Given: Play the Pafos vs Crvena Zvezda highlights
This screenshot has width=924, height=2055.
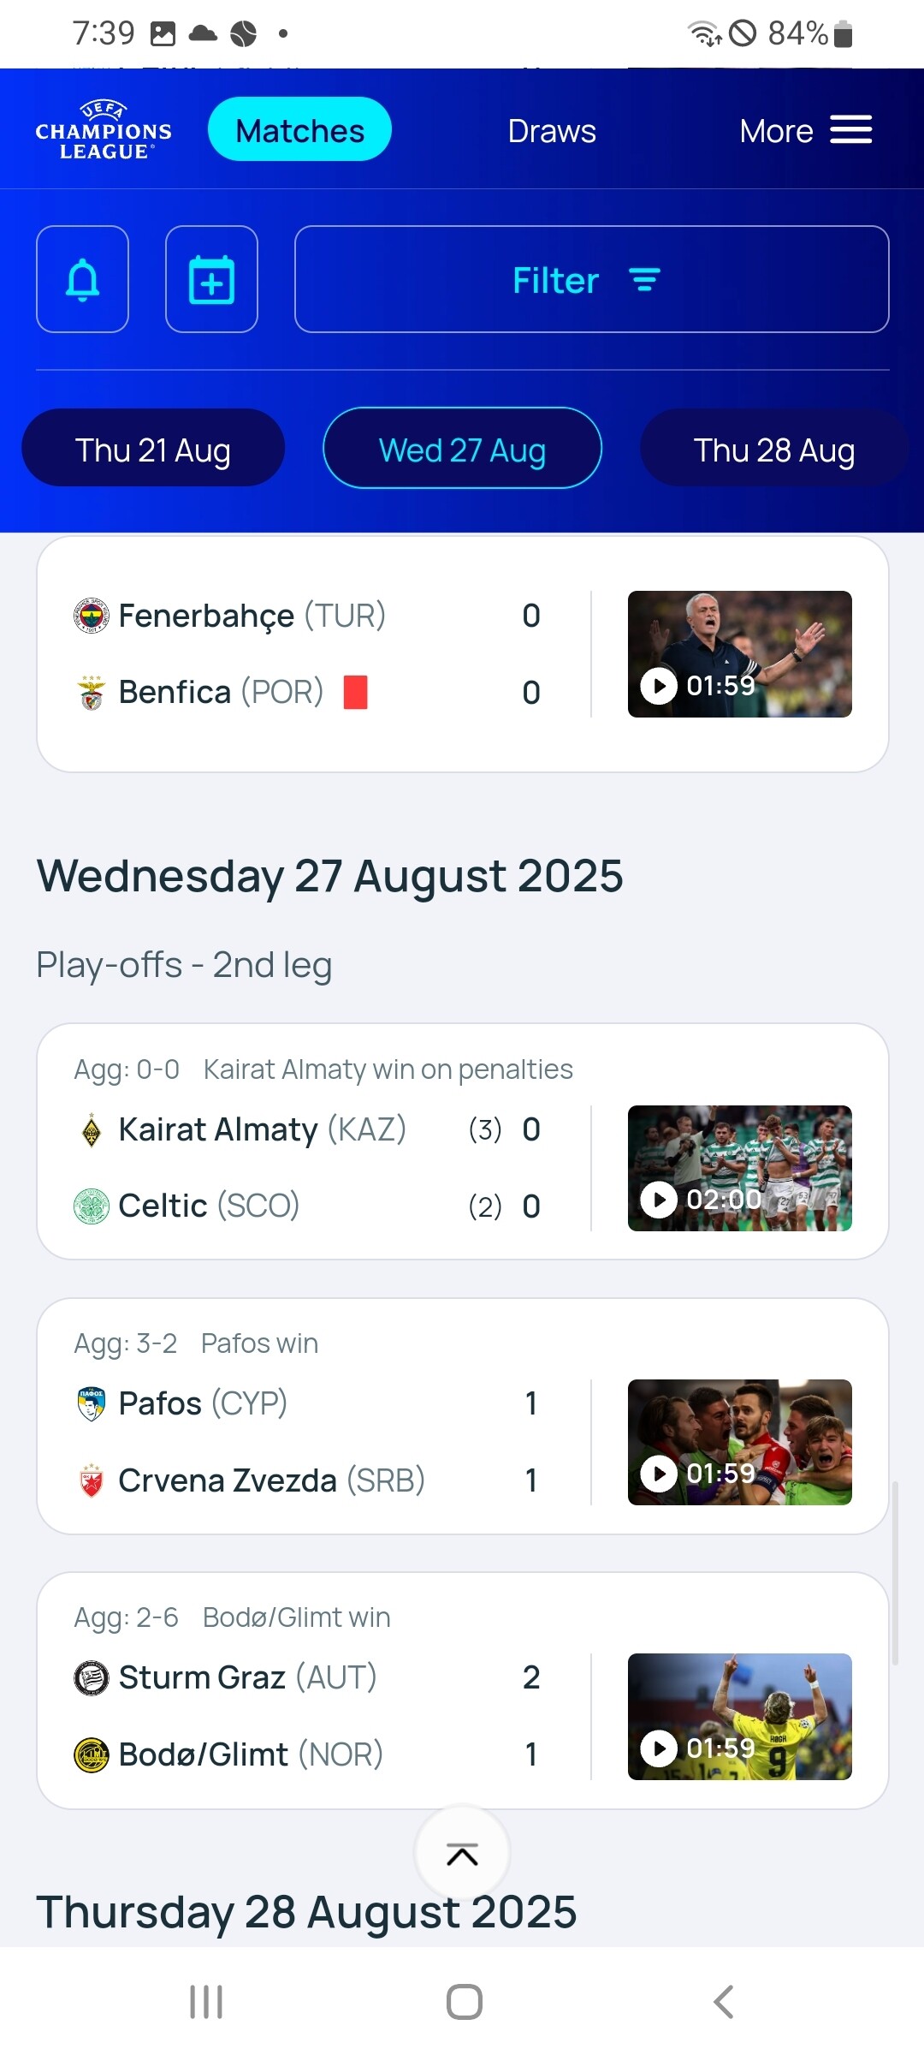Looking at the screenshot, I should 739,1442.
